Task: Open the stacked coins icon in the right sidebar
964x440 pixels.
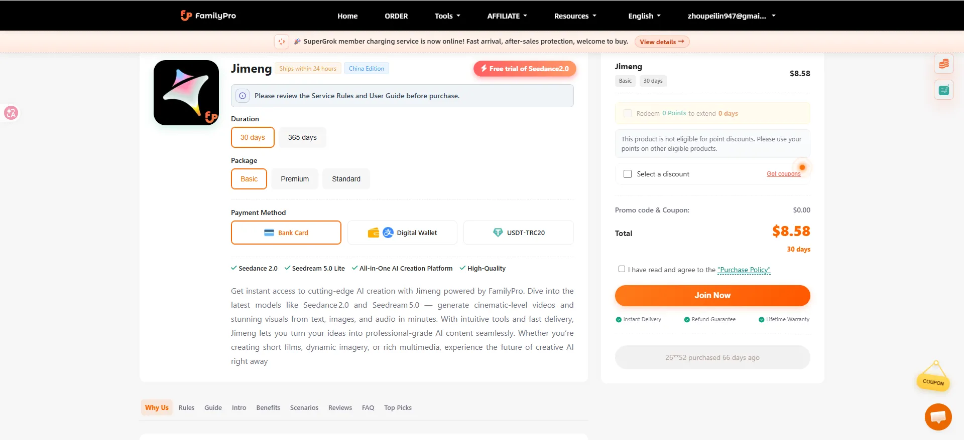Action: [944, 64]
